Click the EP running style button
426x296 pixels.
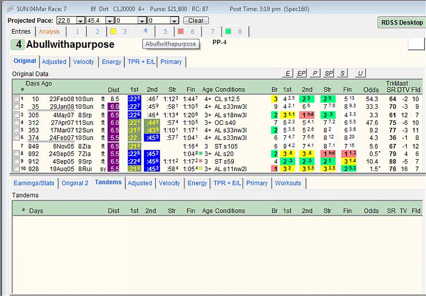(x=301, y=73)
